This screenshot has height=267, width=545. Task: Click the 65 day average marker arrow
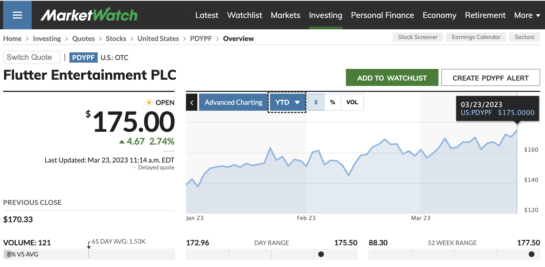(x=89, y=245)
